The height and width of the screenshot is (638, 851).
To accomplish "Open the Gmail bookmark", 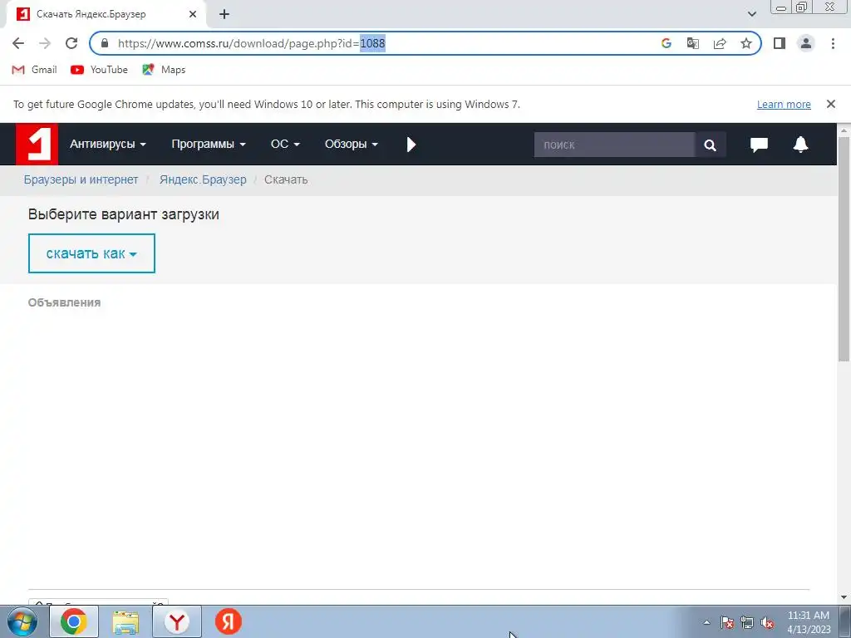I will point(34,70).
